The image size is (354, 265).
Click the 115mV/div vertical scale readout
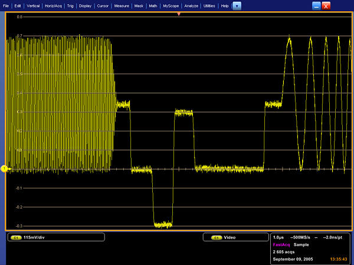[33, 237]
